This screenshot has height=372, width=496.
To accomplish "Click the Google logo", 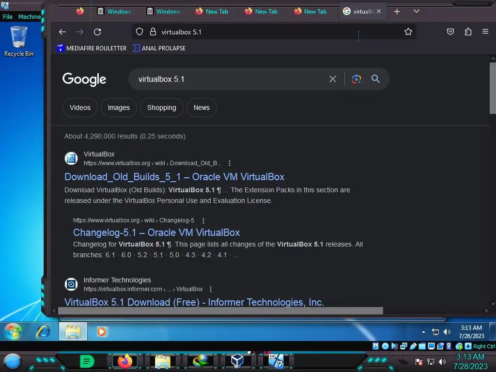I will tap(84, 79).
